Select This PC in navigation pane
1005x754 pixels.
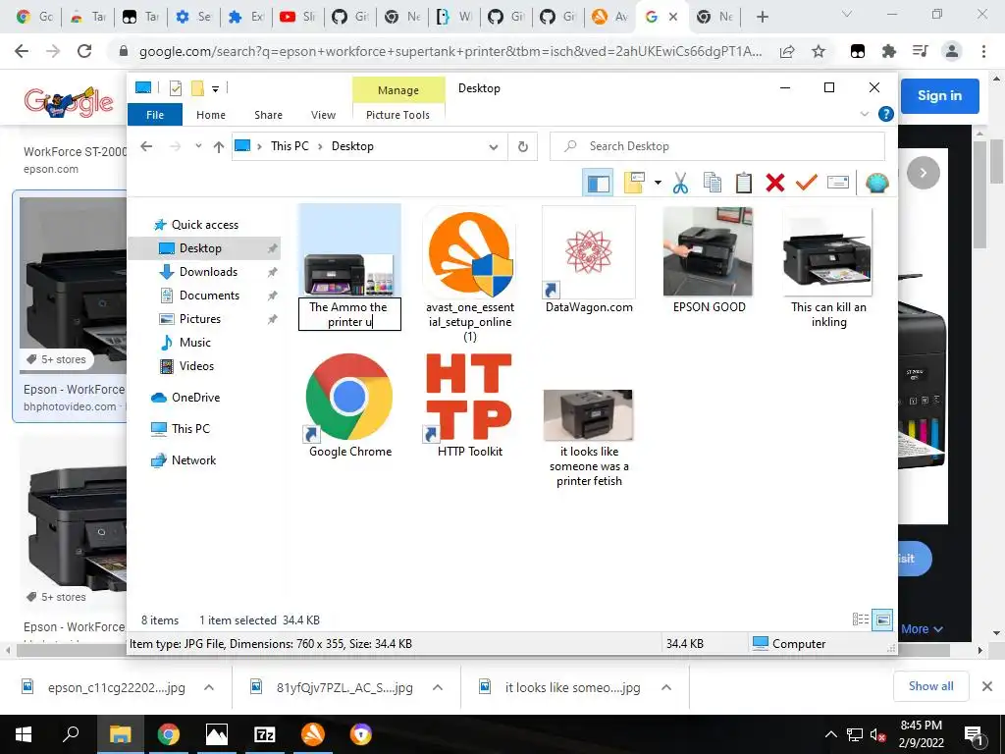(190, 429)
